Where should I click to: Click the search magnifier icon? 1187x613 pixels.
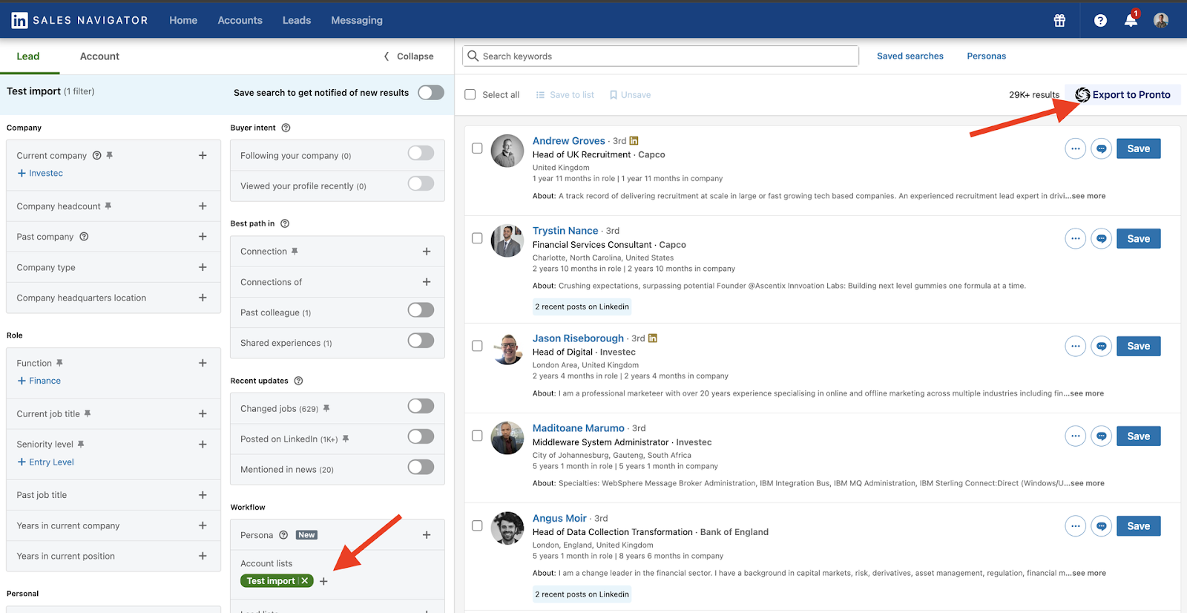pos(473,56)
